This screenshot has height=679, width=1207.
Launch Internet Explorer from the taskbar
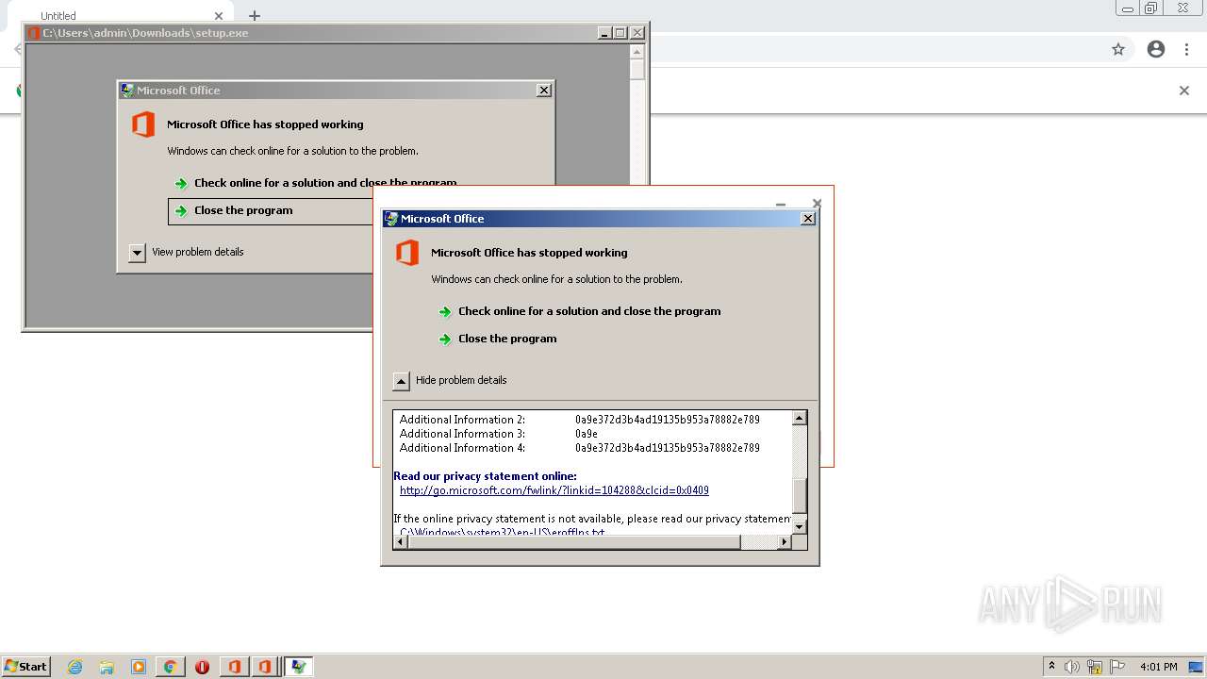coord(75,667)
